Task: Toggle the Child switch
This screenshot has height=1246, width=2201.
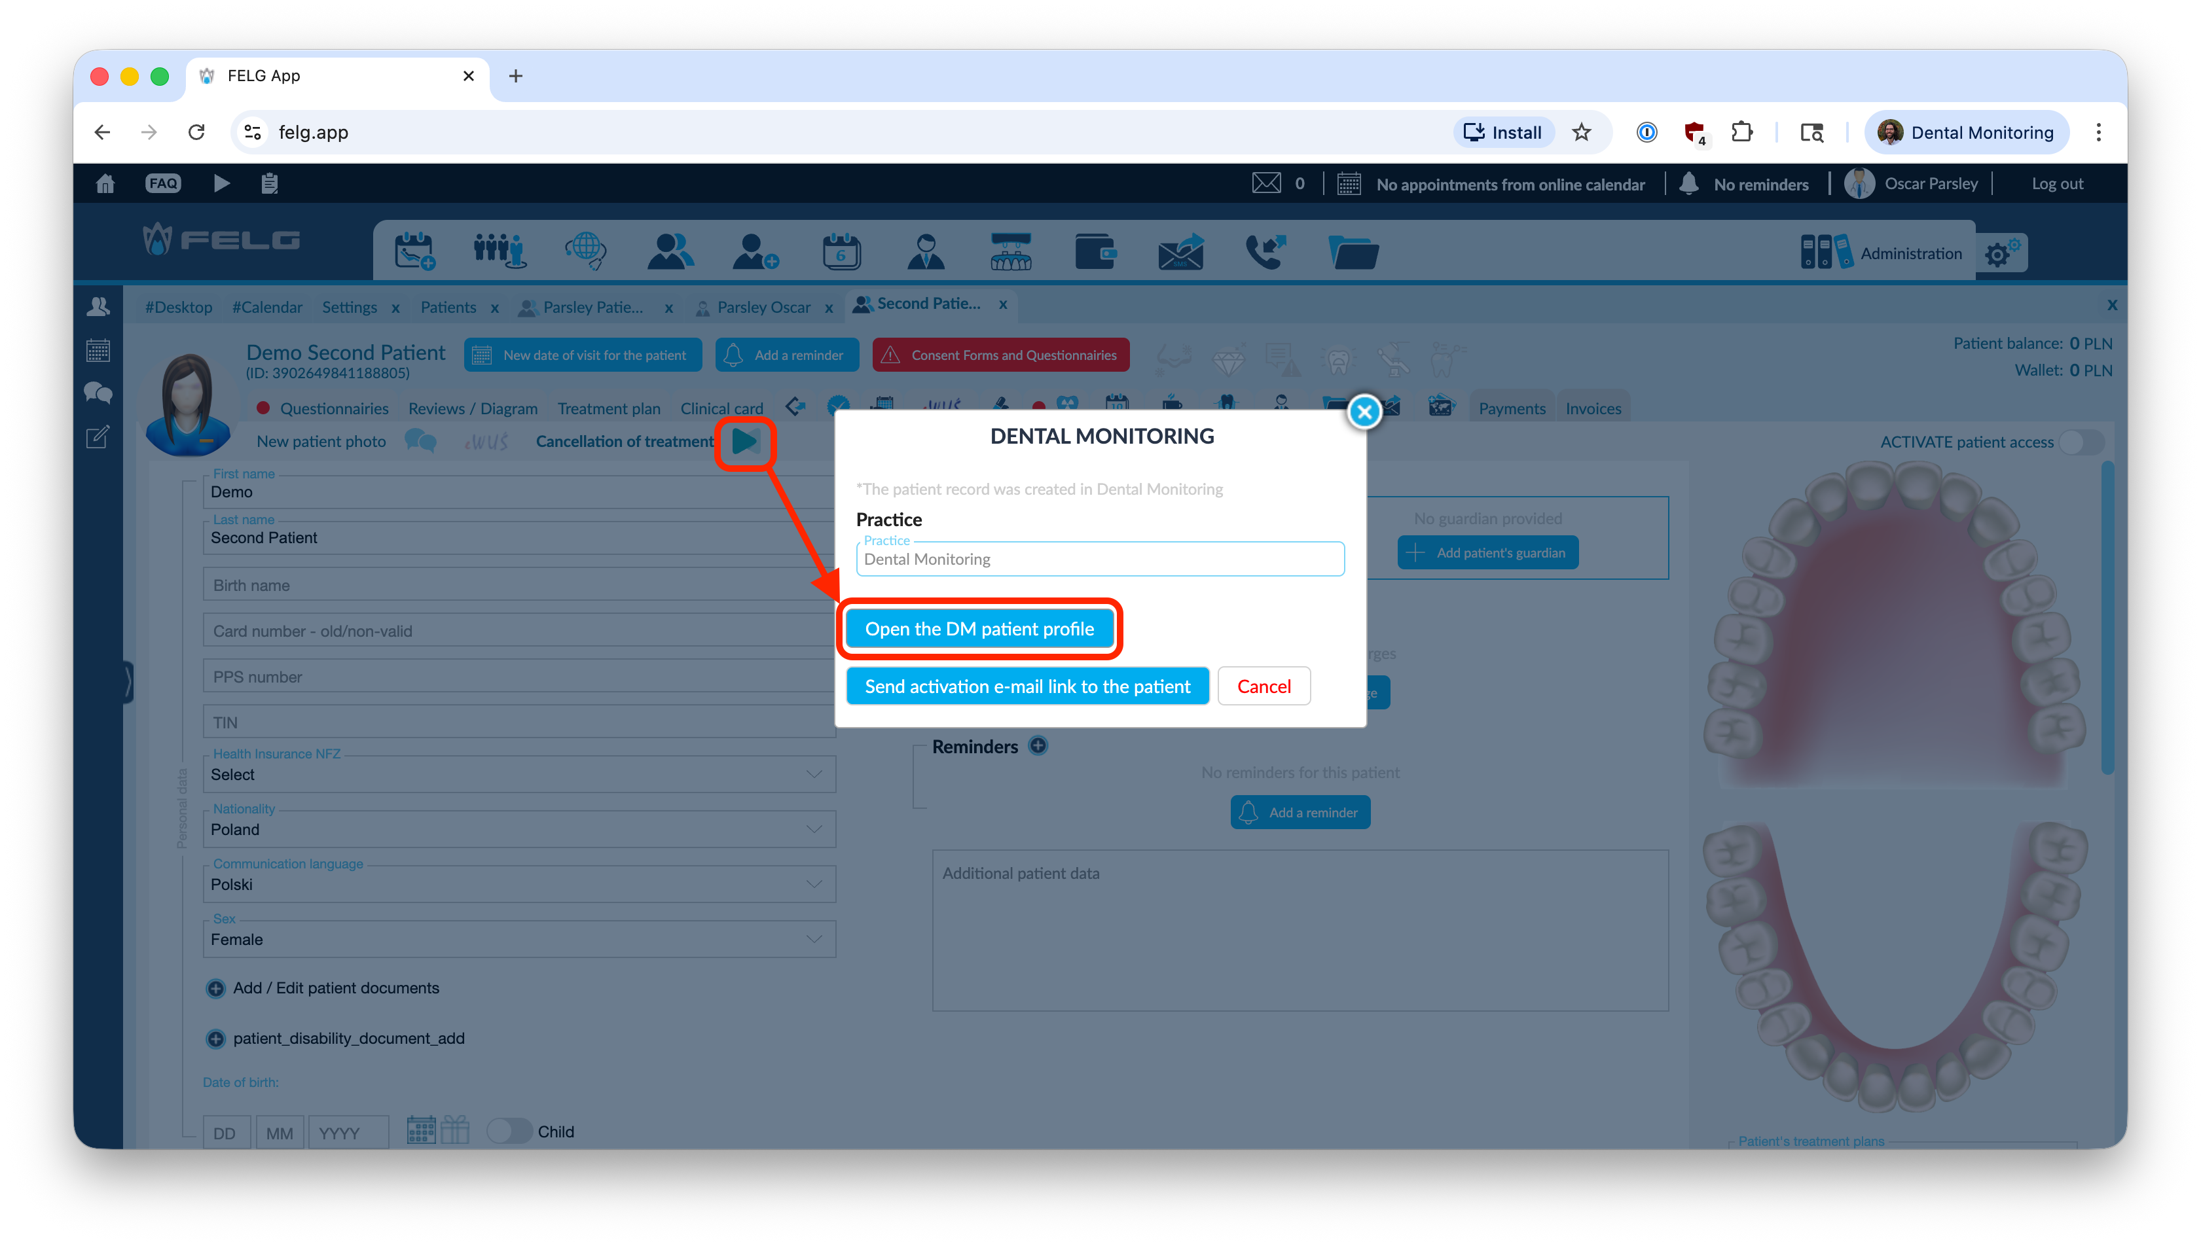Action: 509,1130
